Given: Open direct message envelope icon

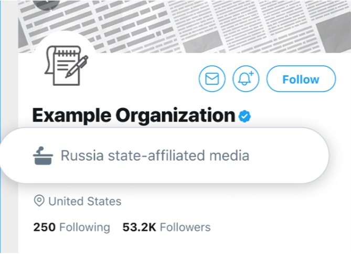Looking at the screenshot, I should (212, 79).
